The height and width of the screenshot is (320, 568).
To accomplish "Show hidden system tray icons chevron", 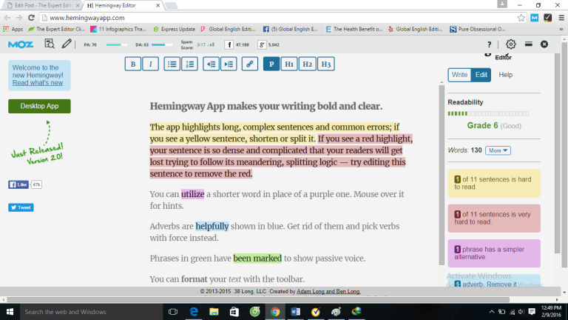I will 492,312.
